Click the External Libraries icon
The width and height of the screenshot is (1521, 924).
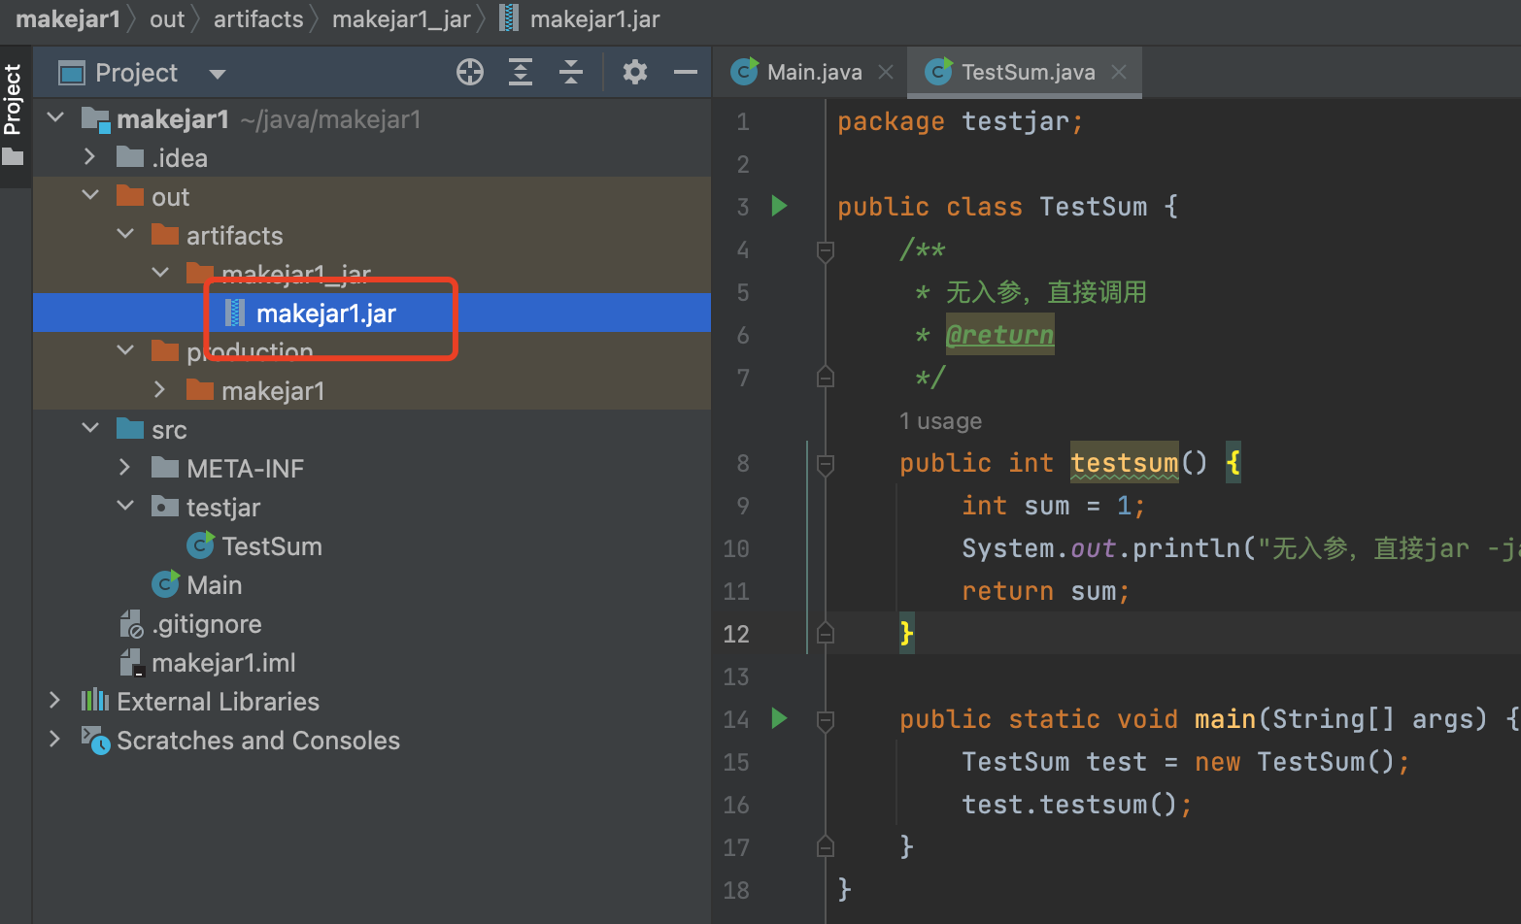(x=95, y=700)
